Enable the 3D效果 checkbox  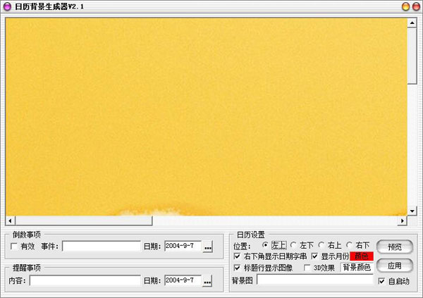click(x=307, y=268)
